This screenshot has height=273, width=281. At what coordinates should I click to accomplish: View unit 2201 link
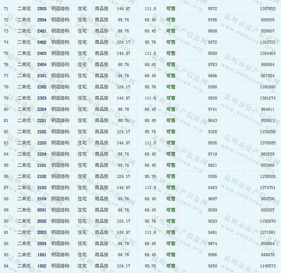tap(41, 120)
